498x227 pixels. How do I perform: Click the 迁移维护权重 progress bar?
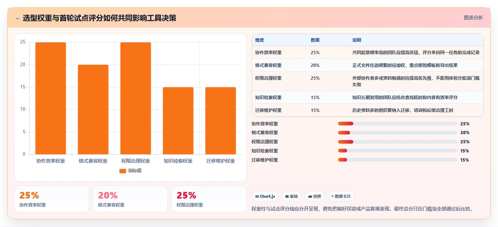tap(398, 160)
